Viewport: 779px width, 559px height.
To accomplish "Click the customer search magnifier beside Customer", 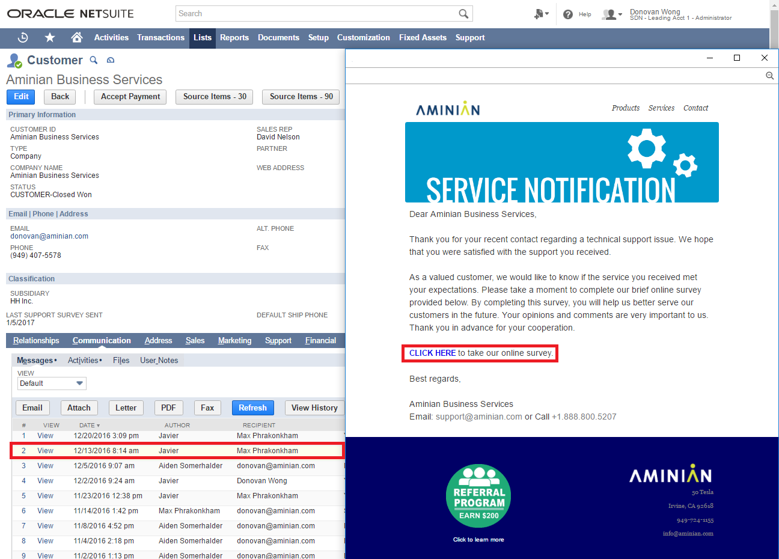I will (93, 60).
